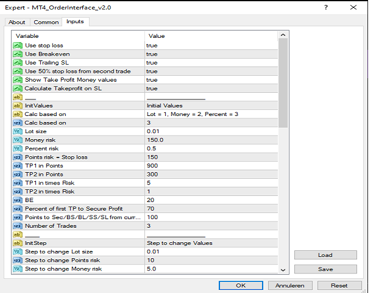
Task: Select the true value of Use Trailing SL
Action: click(152, 63)
